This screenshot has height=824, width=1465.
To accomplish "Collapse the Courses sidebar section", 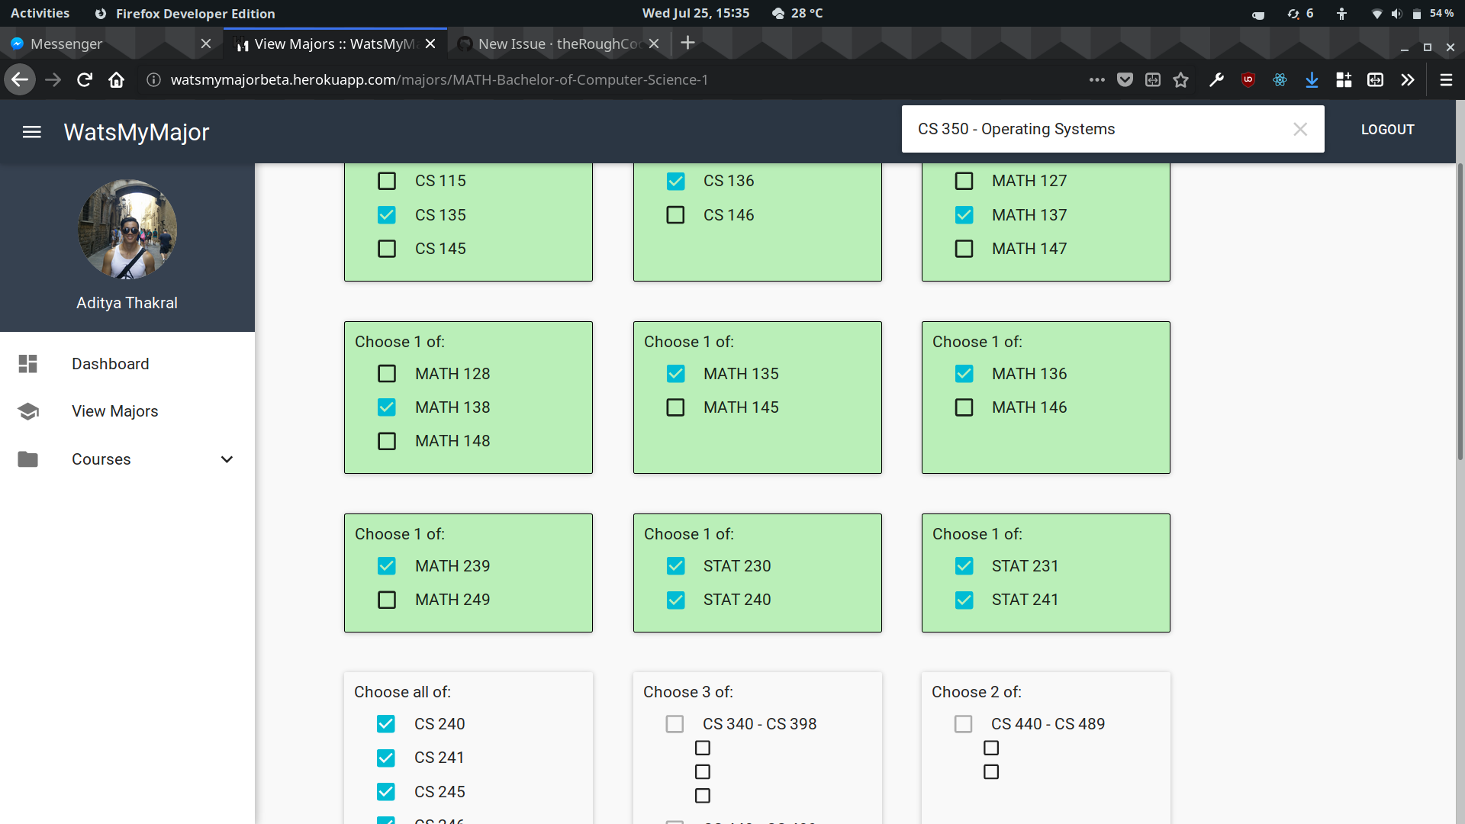I will point(227,459).
